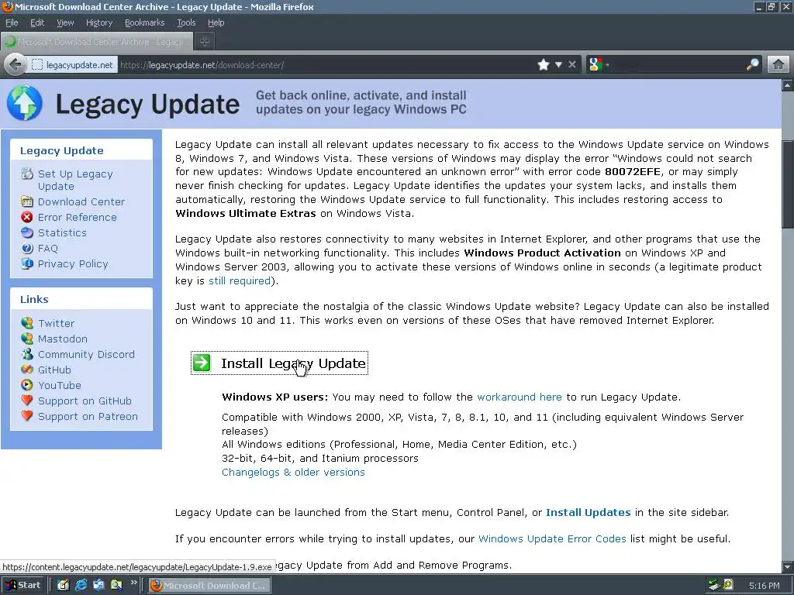Image resolution: width=794 pixels, height=595 pixels.
Task: Go to the Firefox home page button
Action: click(x=778, y=65)
